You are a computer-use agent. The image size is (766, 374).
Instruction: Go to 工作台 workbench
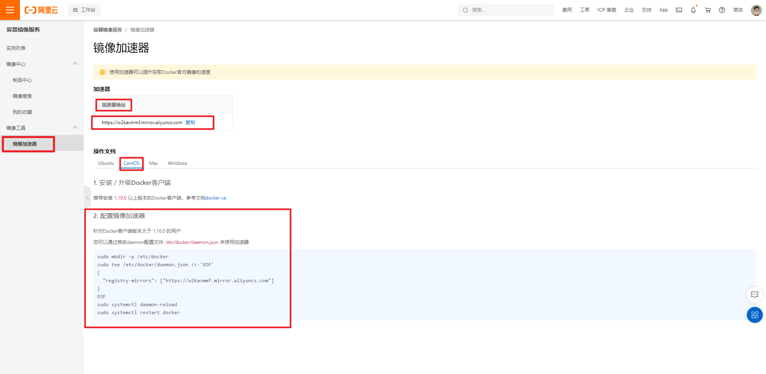click(x=84, y=10)
